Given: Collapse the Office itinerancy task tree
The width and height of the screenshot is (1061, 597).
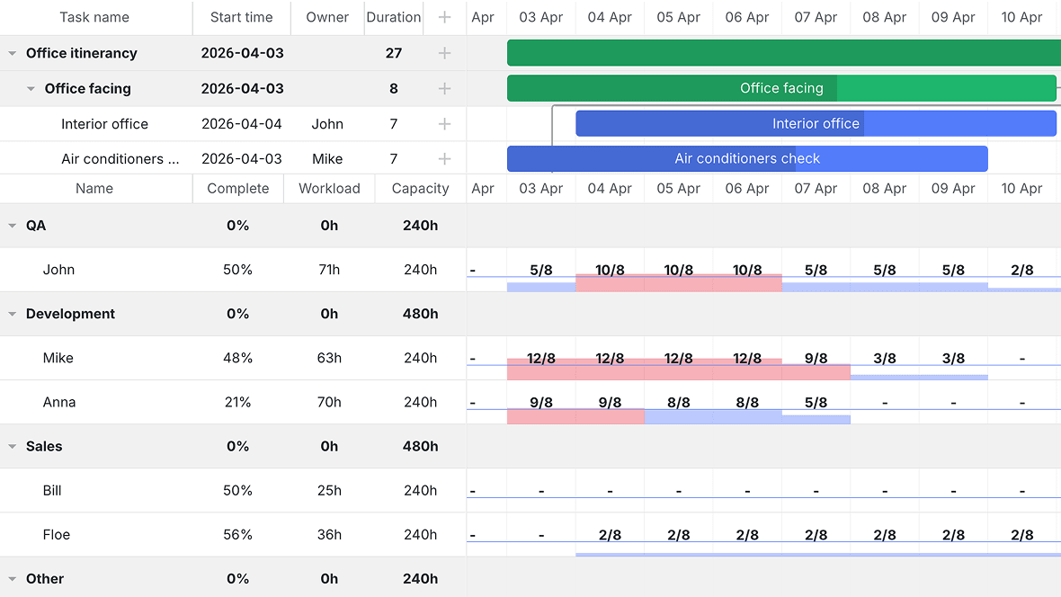Looking at the screenshot, I should click(x=13, y=53).
